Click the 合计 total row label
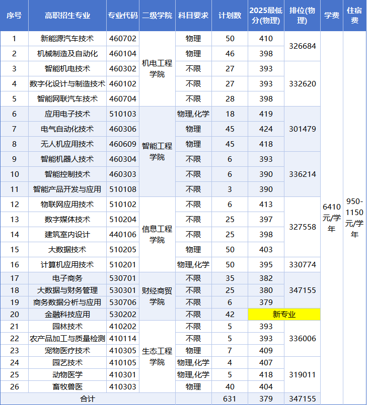 (88, 399)
